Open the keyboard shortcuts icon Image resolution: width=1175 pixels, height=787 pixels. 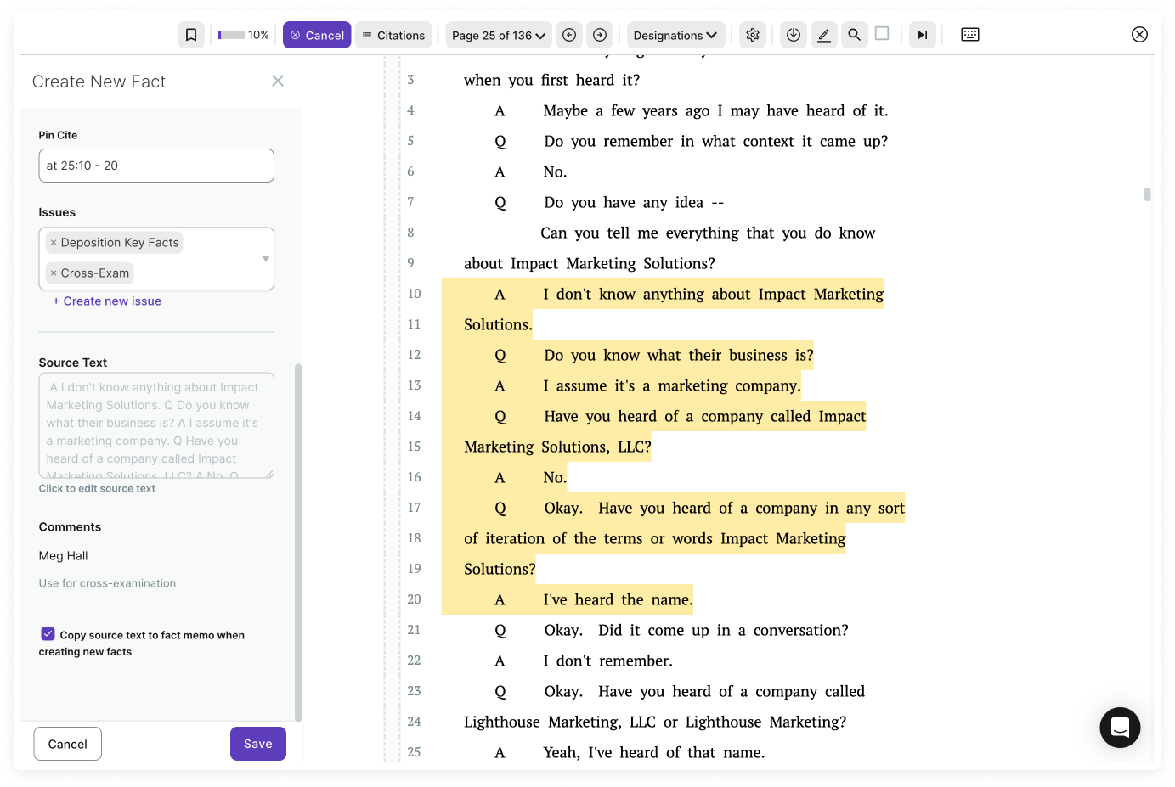click(969, 35)
